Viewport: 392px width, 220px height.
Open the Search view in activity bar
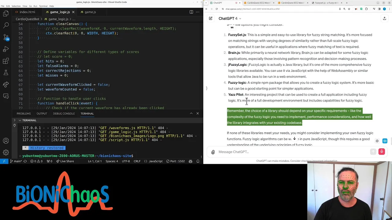(x=6, y=25)
